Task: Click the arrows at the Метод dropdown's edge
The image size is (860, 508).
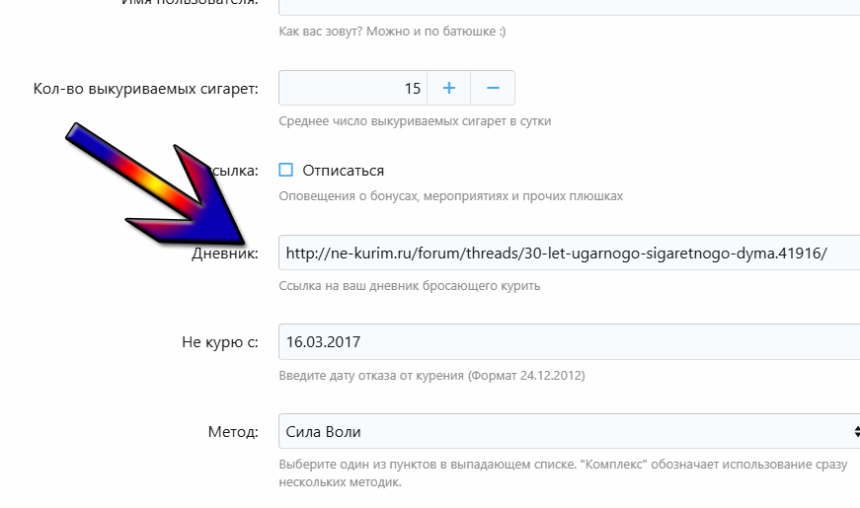Action: coord(857,432)
